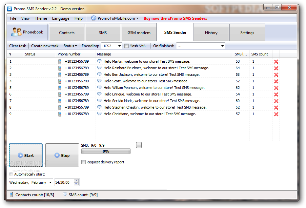Viewport: 306px width, 208px height.
Task: Increase start time with up spinner arrow
Action: pyautogui.click(x=76, y=181)
